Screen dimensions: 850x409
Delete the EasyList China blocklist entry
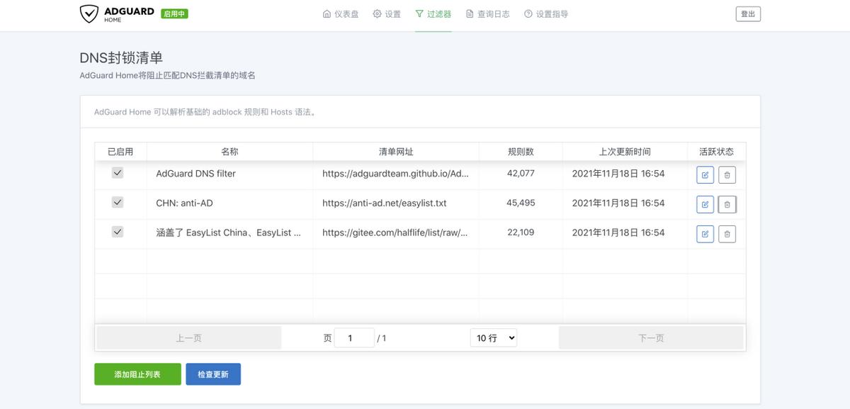(727, 233)
